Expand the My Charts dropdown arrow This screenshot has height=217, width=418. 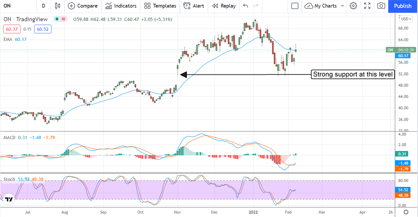click(x=342, y=6)
